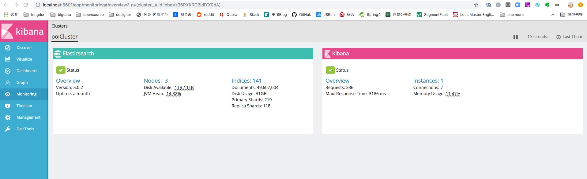The height and width of the screenshot is (179, 587).
Task: Open the JSRun bookmark
Action: point(325,15)
